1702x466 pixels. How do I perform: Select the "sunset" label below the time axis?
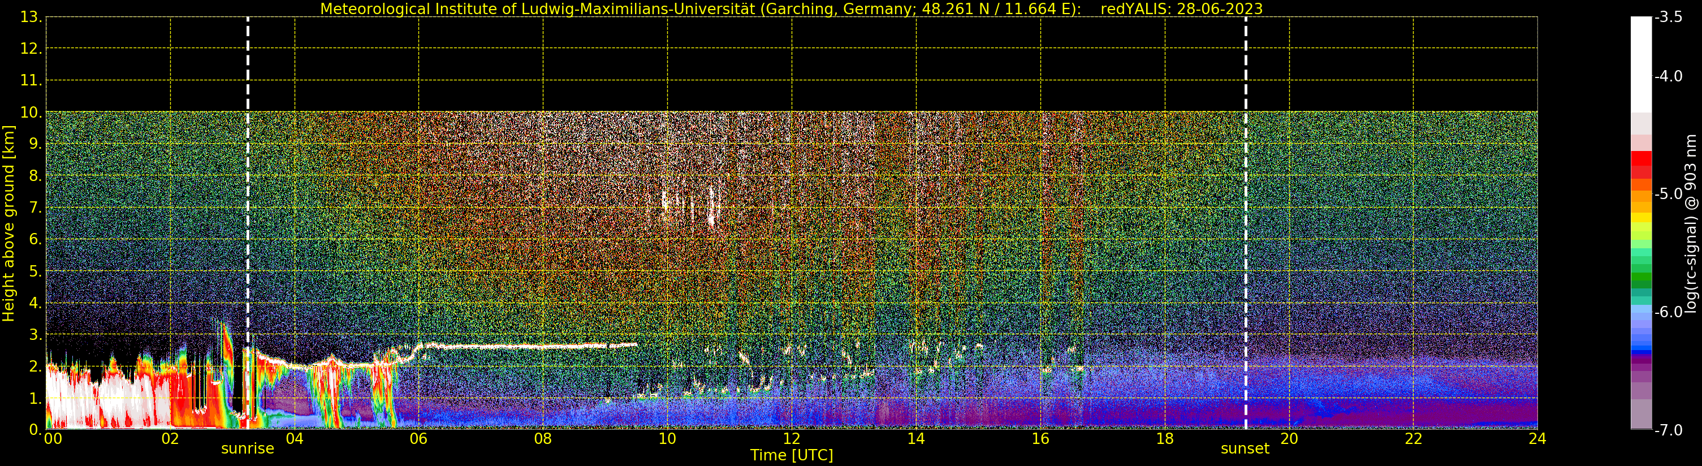tap(1245, 449)
